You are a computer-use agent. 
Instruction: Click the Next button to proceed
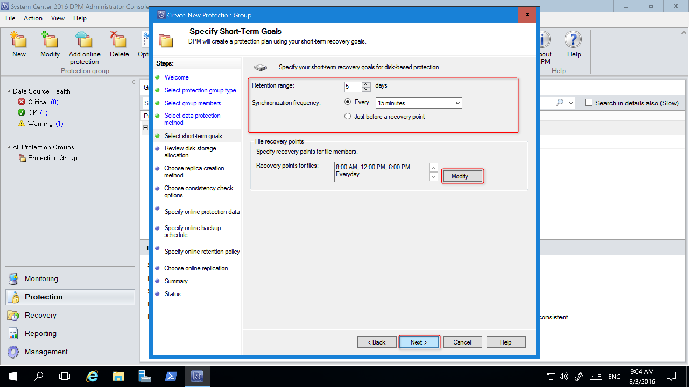point(418,342)
